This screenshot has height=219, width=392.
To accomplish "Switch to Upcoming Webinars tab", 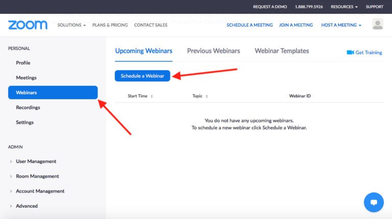I will coord(143,51).
